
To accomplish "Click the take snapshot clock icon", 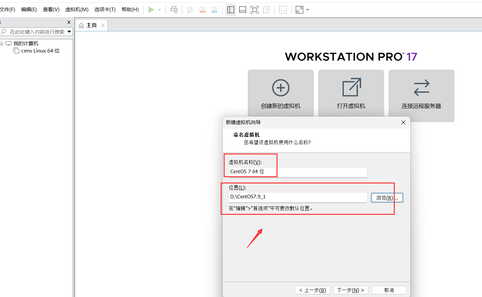I will (190, 10).
